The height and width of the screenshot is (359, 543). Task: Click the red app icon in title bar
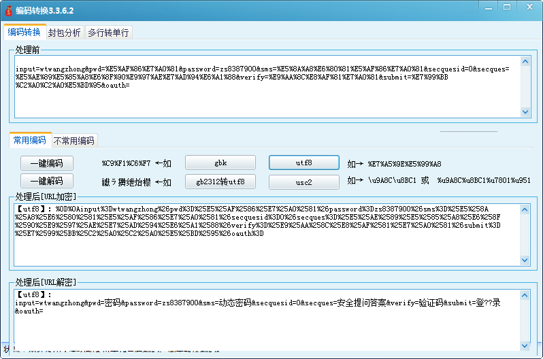click(8, 10)
